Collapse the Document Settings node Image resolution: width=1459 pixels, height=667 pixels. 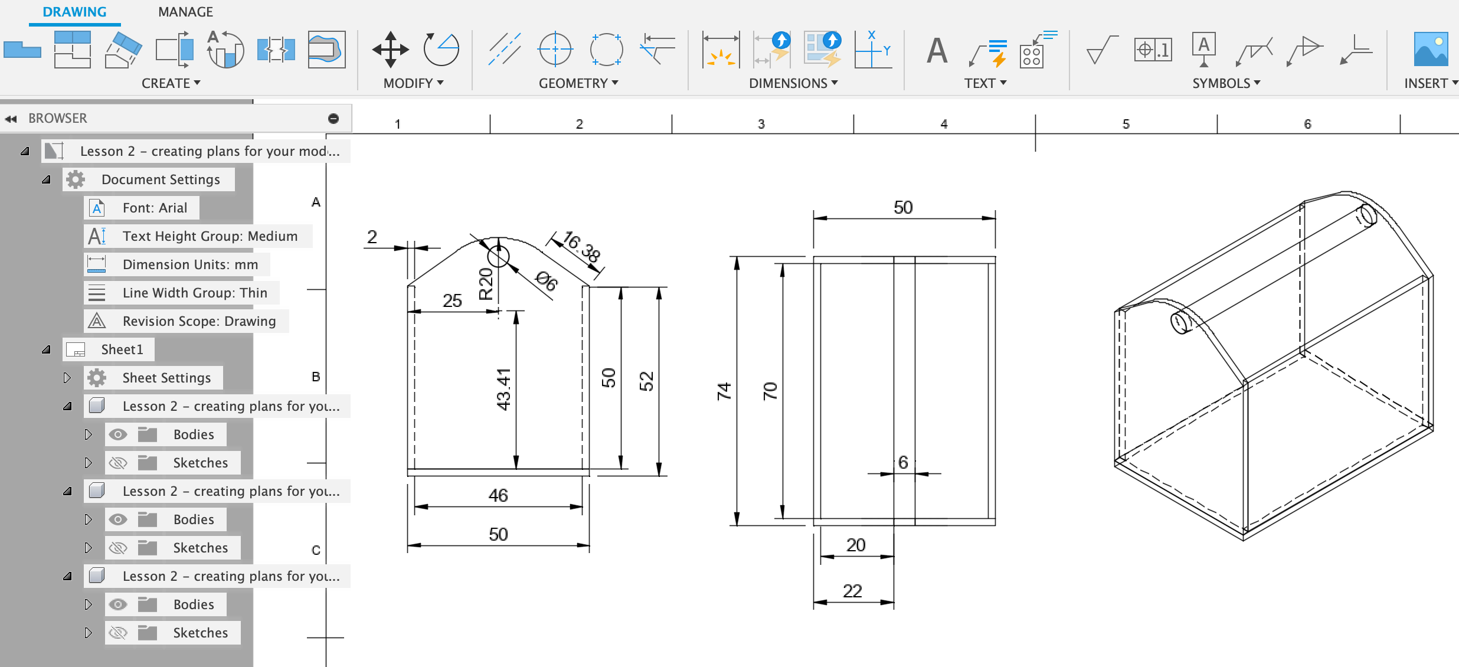coord(46,179)
